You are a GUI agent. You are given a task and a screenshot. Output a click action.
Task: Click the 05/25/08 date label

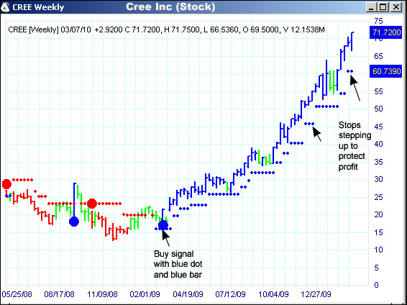[17, 294]
